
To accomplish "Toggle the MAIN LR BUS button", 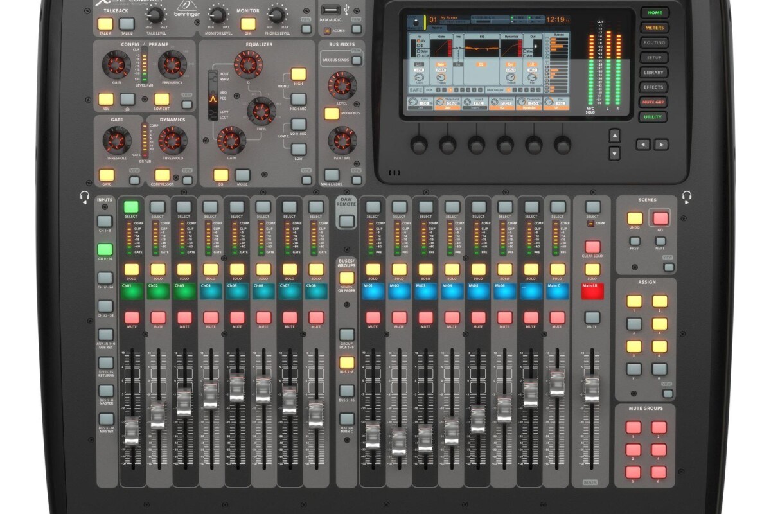I will point(332,174).
